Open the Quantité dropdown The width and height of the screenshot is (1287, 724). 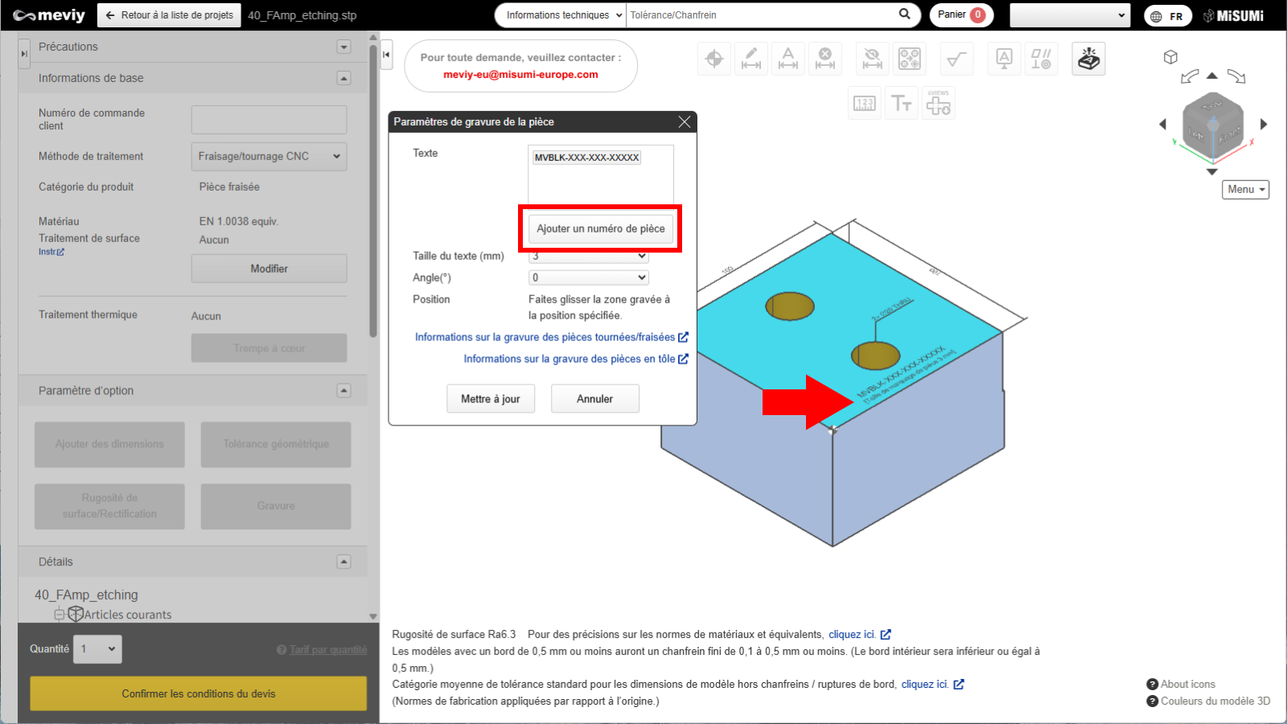click(98, 649)
